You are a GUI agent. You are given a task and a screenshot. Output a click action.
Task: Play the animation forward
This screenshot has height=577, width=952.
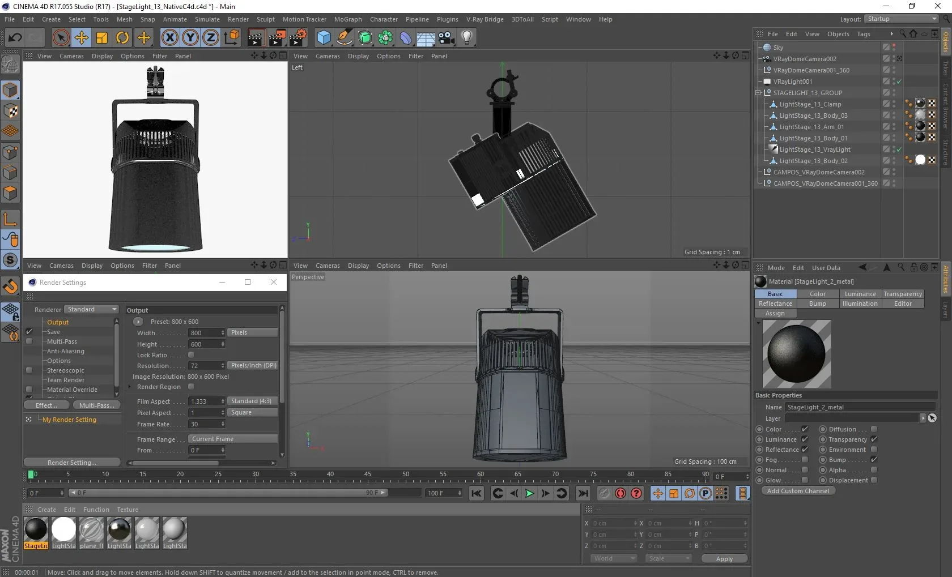tap(529, 493)
